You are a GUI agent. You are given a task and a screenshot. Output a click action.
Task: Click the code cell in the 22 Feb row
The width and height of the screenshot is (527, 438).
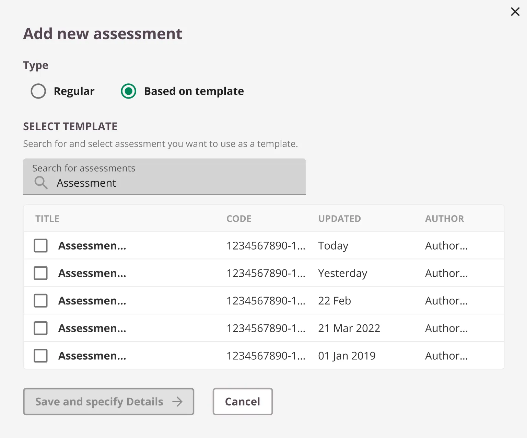click(x=266, y=301)
